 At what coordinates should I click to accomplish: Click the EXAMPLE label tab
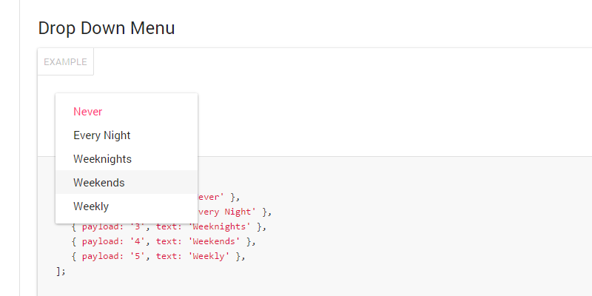(x=65, y=62)
